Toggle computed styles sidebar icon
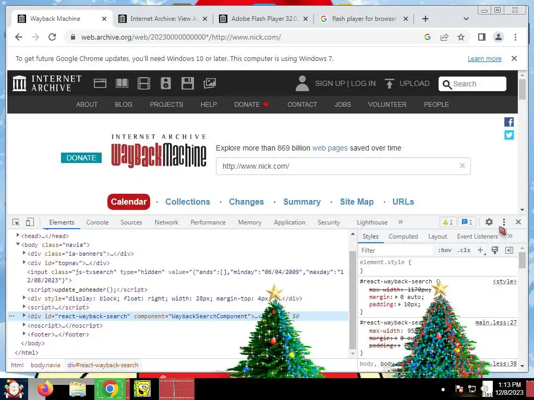 [x=509, y=251]
